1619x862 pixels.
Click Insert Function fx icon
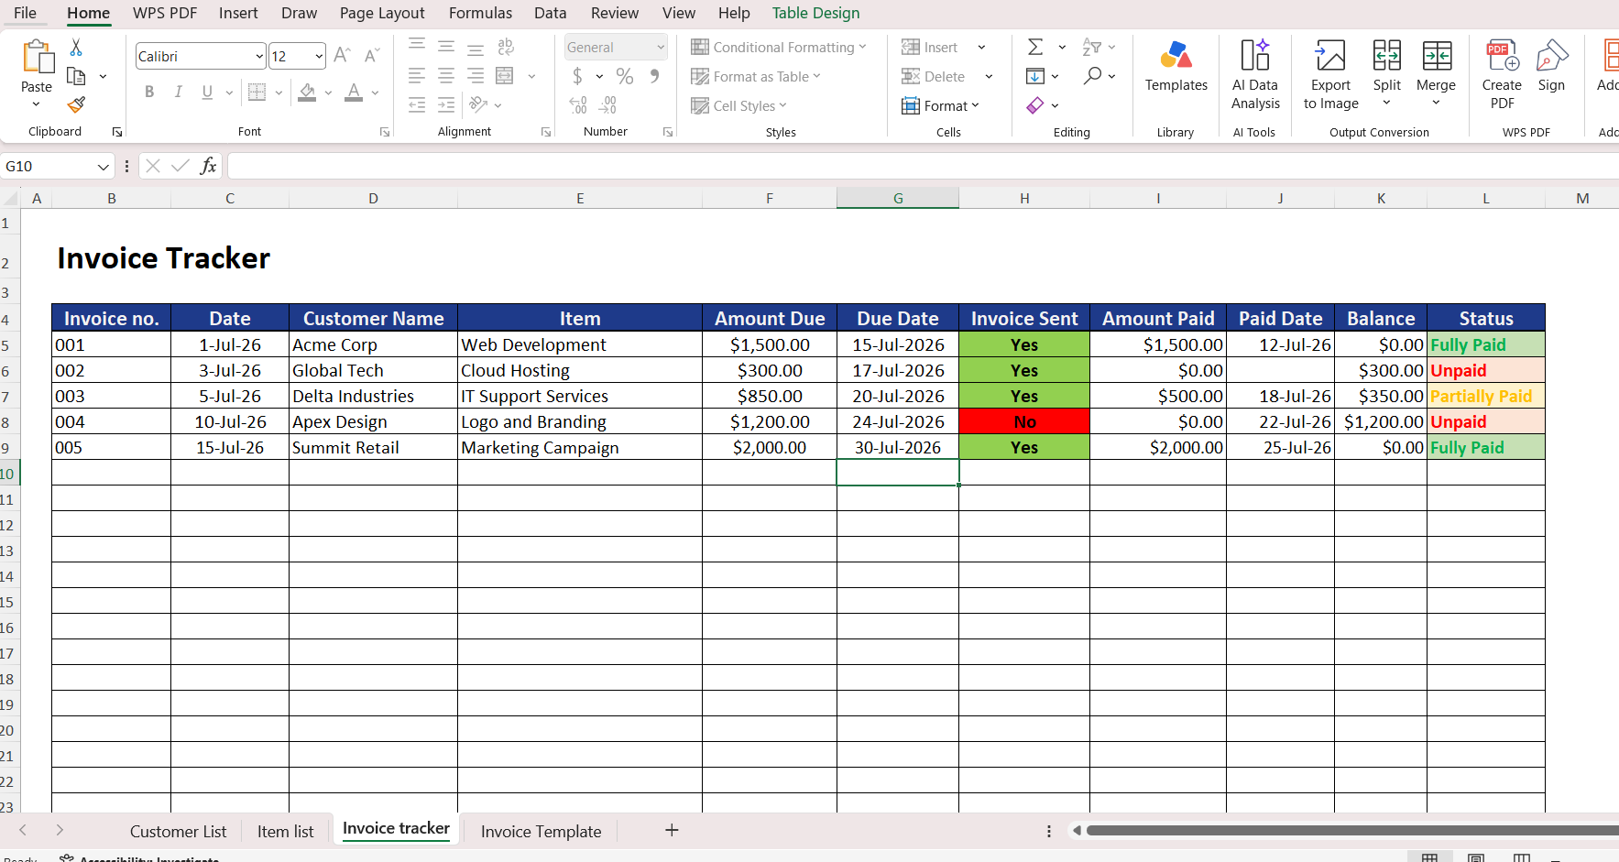click(209, 166)
